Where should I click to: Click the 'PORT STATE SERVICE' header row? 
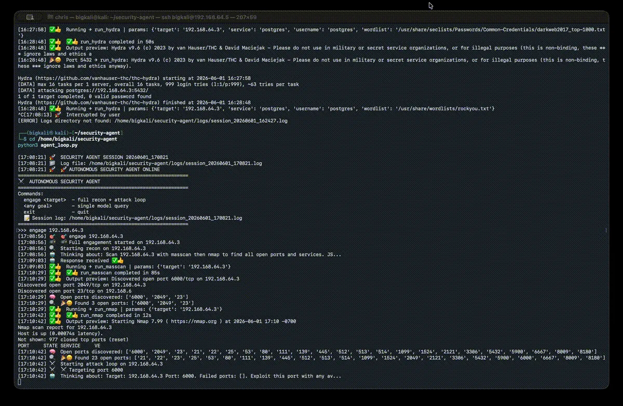[59, 345]
